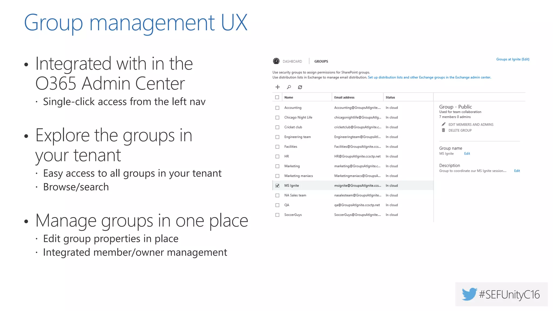
Task: Open the Exchange admin center setup link
Action: point(429,77)
